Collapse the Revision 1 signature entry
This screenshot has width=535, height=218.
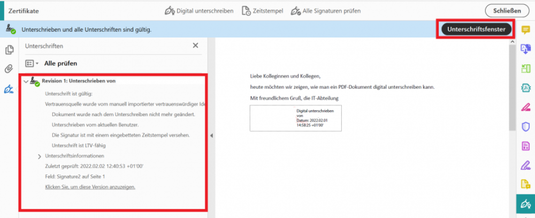[x=26, y=81]
